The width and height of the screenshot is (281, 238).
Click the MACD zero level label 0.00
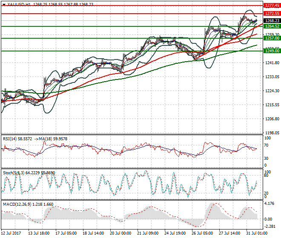pos(268,219)
